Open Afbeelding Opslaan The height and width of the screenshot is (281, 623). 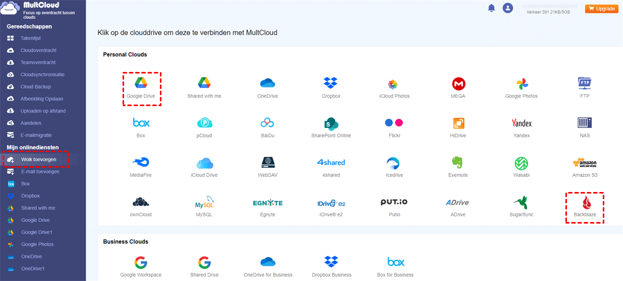(43, 99)
